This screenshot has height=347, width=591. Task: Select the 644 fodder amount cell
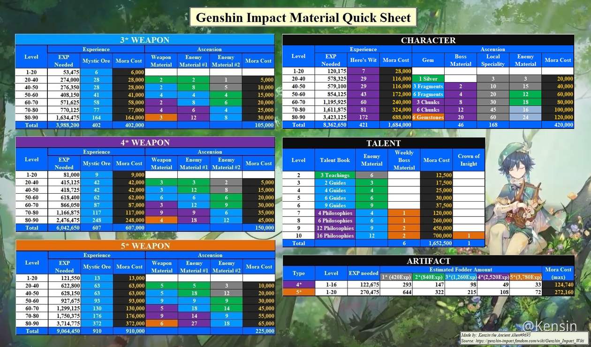point(396,292)
